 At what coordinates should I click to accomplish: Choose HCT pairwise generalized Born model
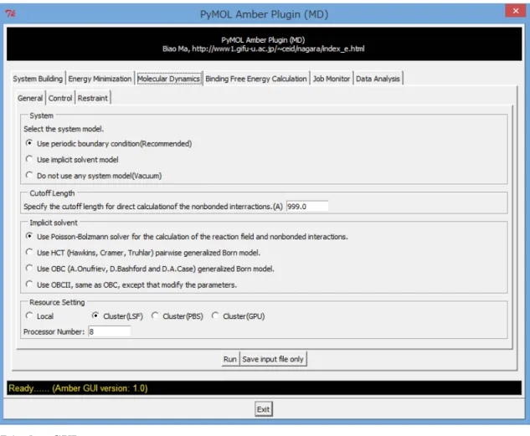143,253
